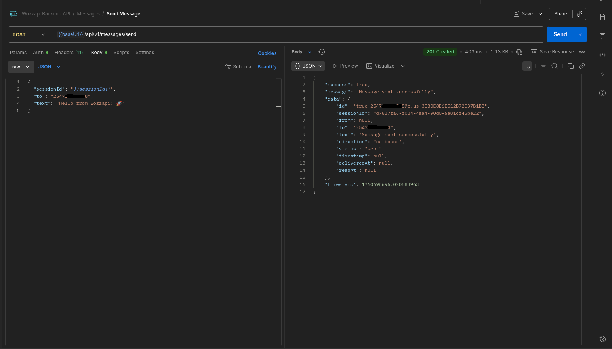This screenshot has width=612, height=349.
Task: Open search in response body
Action: pyautogui.click(x=555, y=66)
